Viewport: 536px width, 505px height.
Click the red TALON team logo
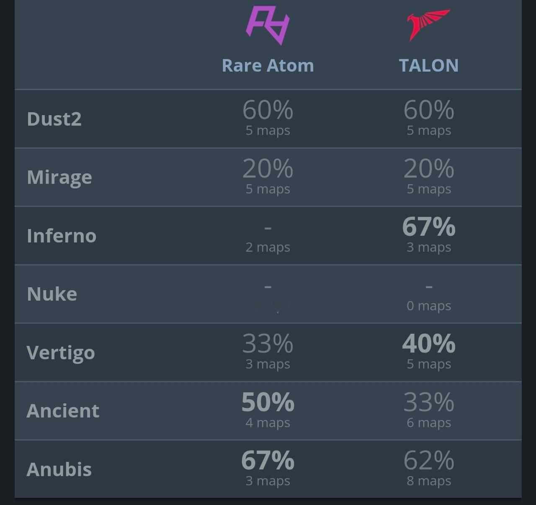[x=428, y=25]
